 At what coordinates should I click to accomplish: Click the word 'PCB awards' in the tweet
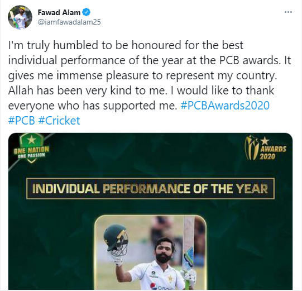249,60
